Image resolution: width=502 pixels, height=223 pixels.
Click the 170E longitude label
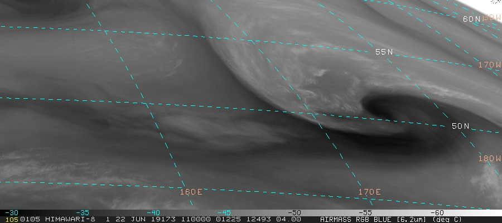tap(369, 192)
